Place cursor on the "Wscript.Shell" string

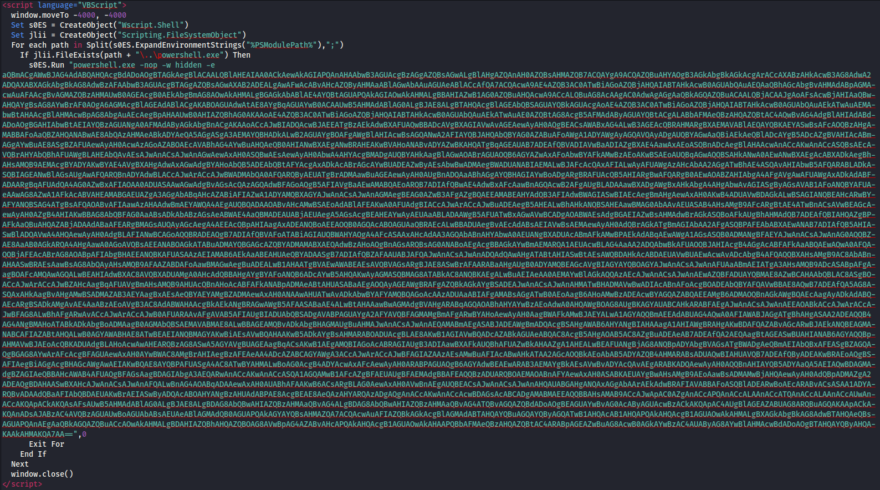[152, 25]
